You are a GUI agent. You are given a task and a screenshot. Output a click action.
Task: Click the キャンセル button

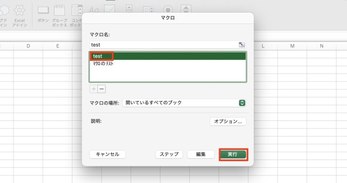[108, 154]
